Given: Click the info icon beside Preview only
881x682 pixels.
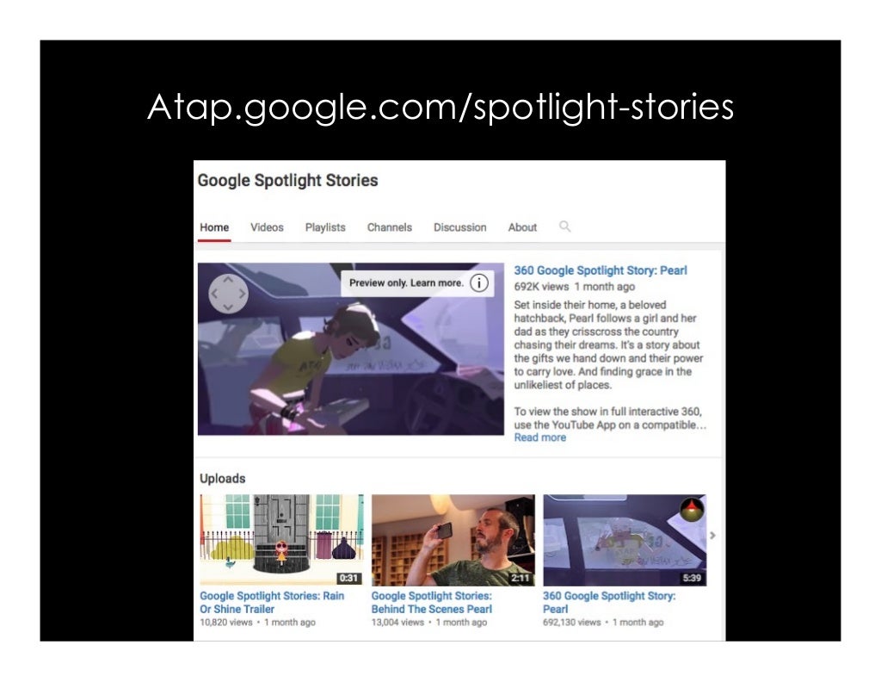Looking at the screenshot, I should click(478, 282).
